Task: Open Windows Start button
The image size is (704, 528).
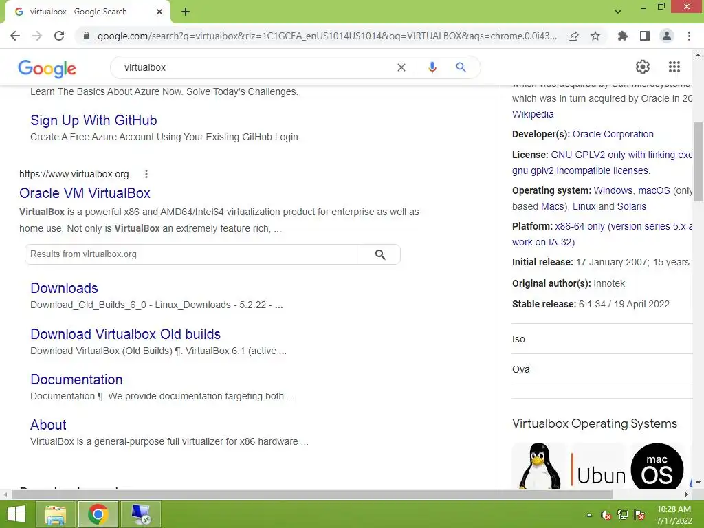Action: [16, 514]
